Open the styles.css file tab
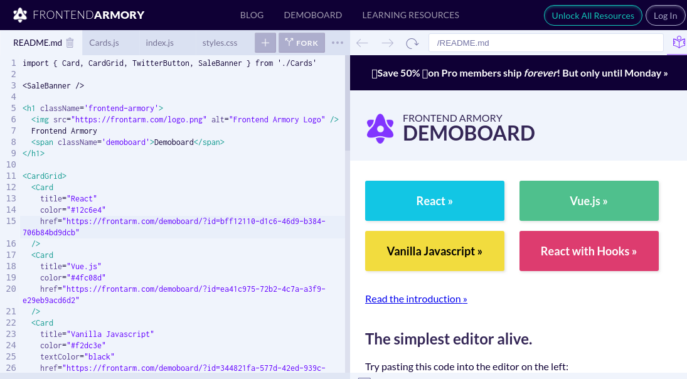 pos(220,43)
